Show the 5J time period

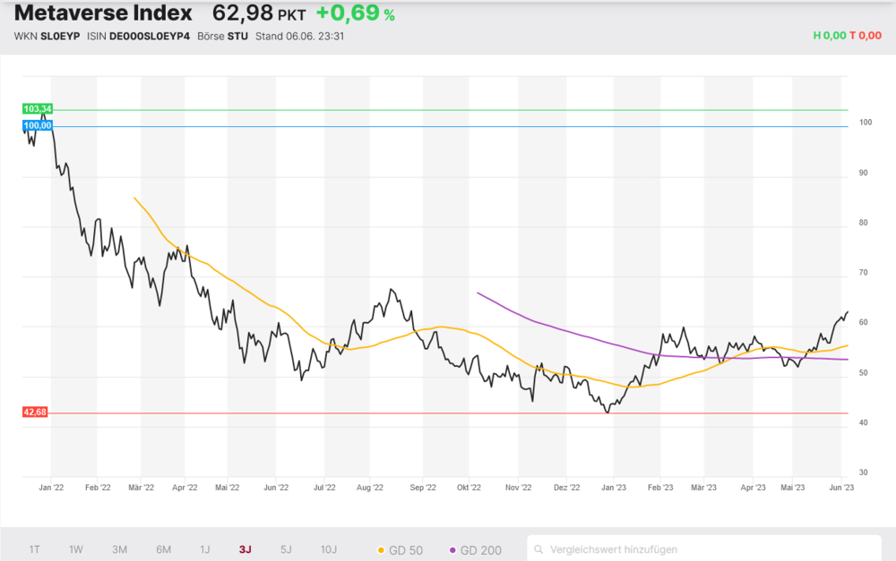pos(286,549)
